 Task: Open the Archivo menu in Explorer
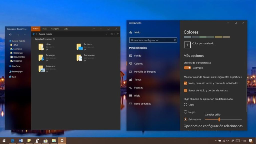point(35,29)
